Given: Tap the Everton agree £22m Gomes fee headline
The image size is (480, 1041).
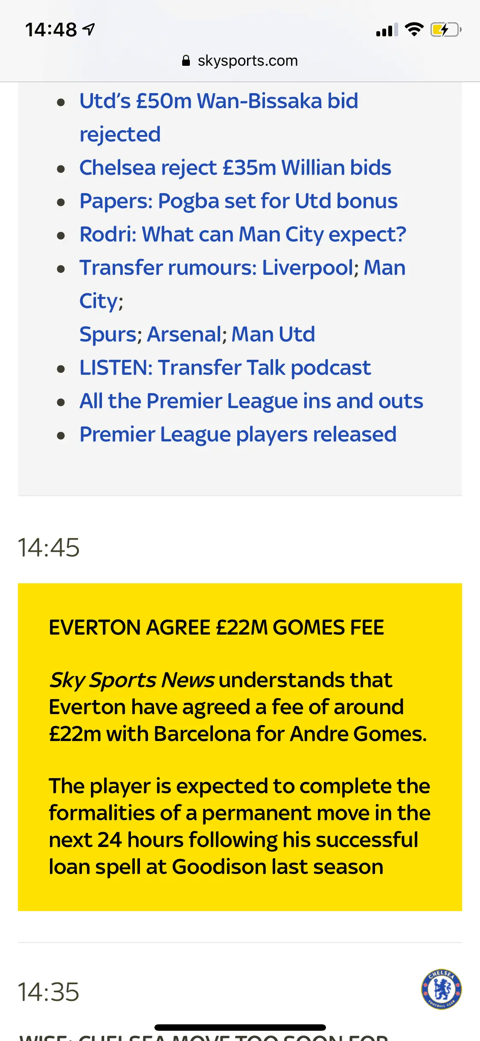Looking at the screenshot, I should pos(216,627).
